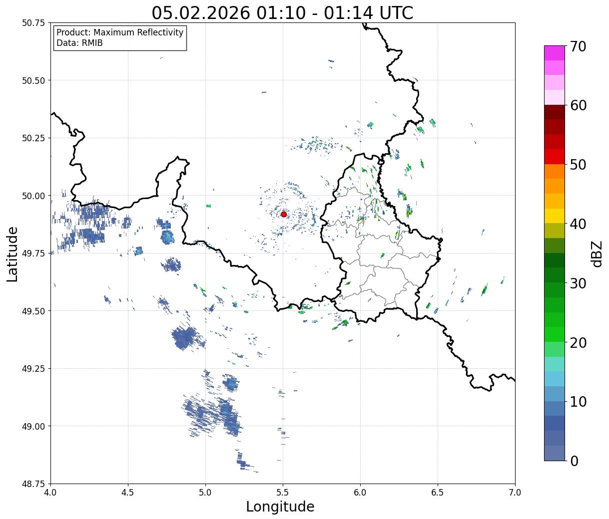
Task: Click latitude tick label 50.75
Action: pos(33,23)
